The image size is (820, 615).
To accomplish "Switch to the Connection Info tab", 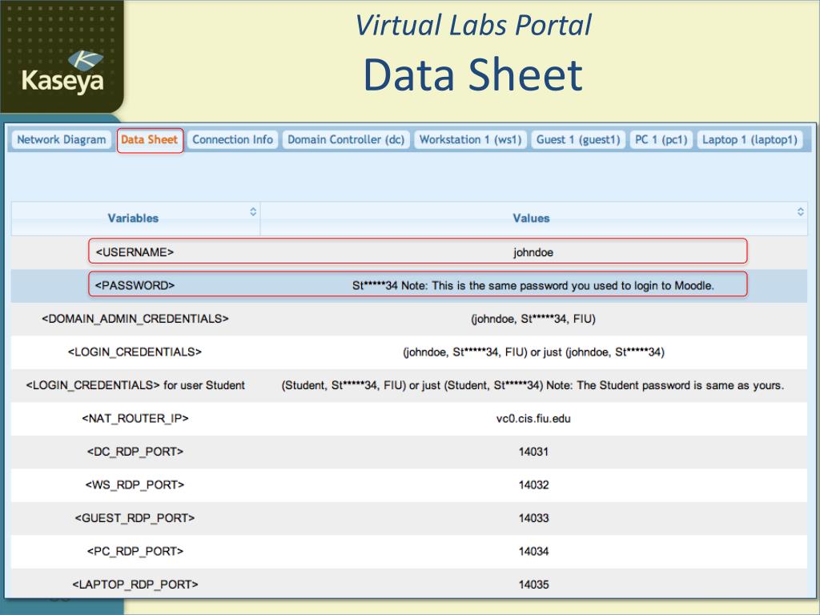I will (232, 139).
